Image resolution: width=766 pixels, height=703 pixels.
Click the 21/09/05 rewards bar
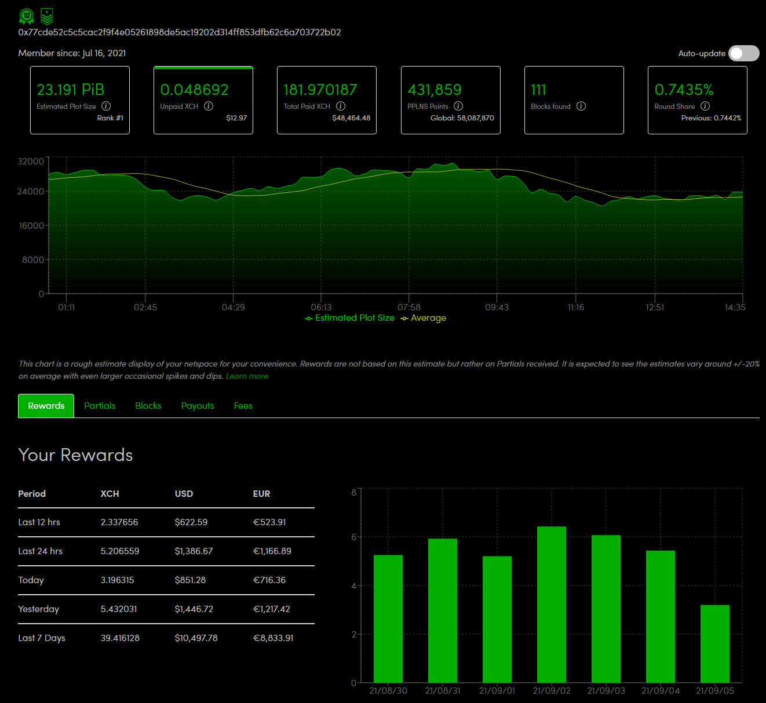pyautogui.click(x=715, y=644)
